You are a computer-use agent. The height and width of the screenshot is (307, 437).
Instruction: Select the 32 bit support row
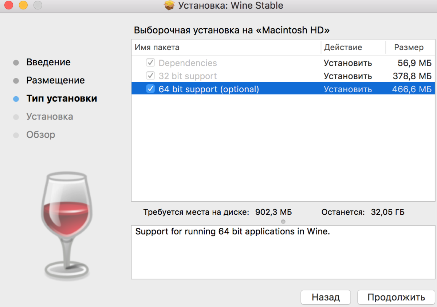click(x=283, y=76)
